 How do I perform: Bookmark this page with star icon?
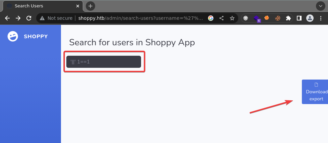tap(232, 18)
